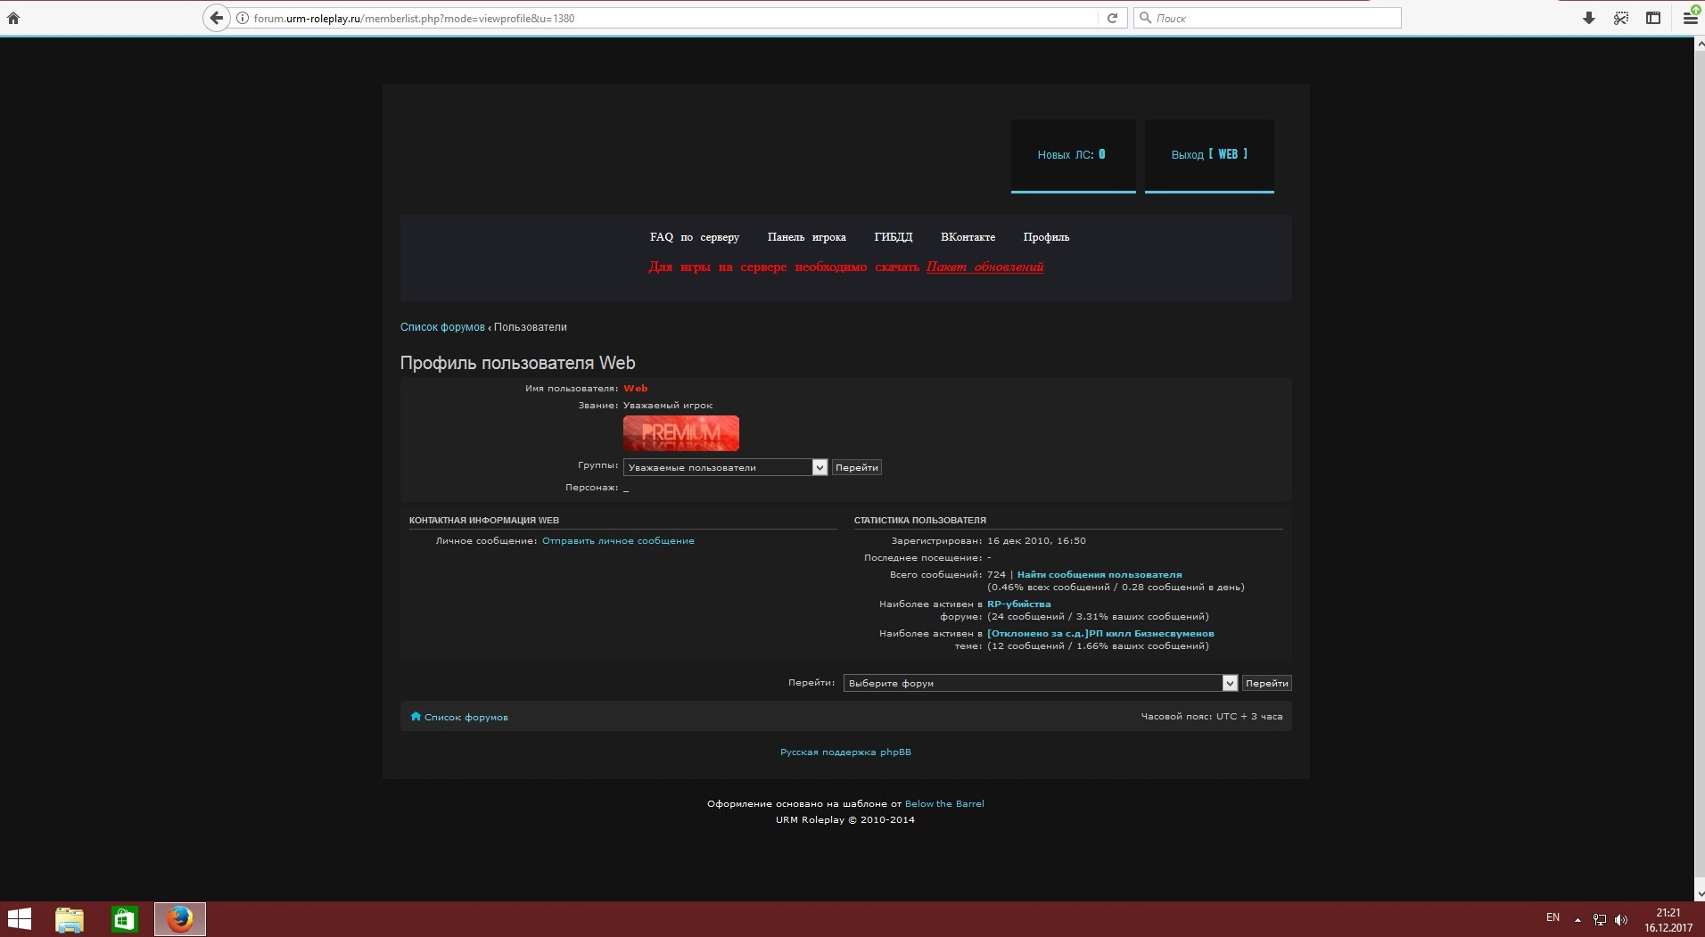Screen dimensions: 1705x937
Task: Click the PREMIUM rank badge image
Action: point(681,433)
